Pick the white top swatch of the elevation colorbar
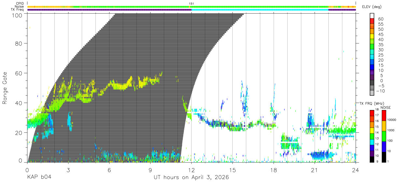 372,16
